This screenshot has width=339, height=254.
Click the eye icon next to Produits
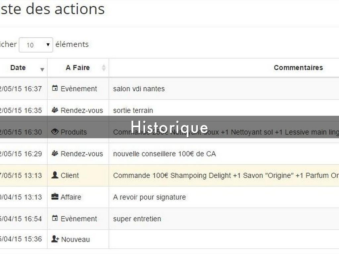[x=55, y=132]
